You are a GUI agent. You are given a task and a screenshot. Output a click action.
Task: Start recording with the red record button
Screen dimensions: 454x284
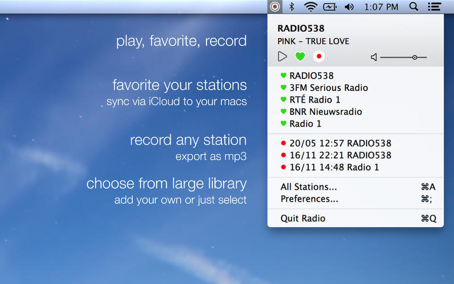(318, 57)
